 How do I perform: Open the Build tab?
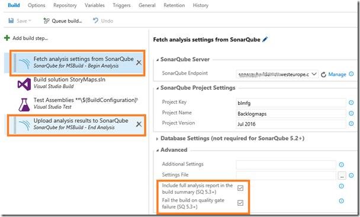[x=14, y=5]
